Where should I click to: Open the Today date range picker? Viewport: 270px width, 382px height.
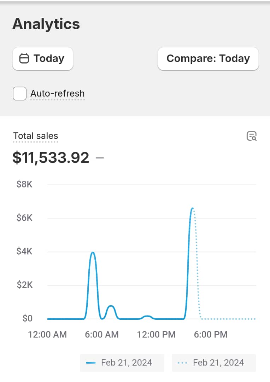coord(43,58)
